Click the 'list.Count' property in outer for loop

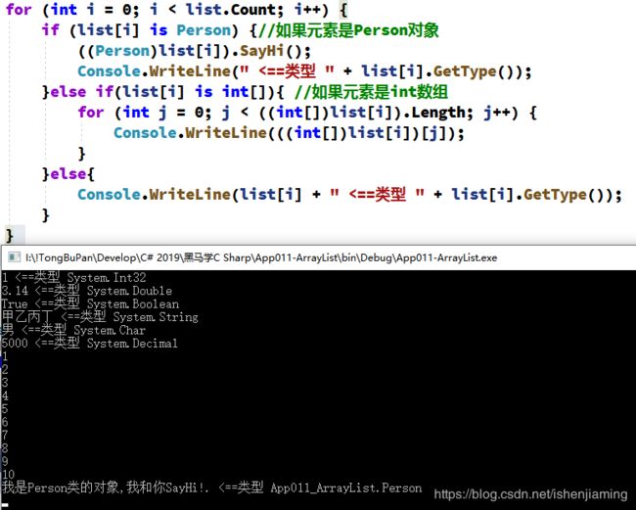[234, 10]
